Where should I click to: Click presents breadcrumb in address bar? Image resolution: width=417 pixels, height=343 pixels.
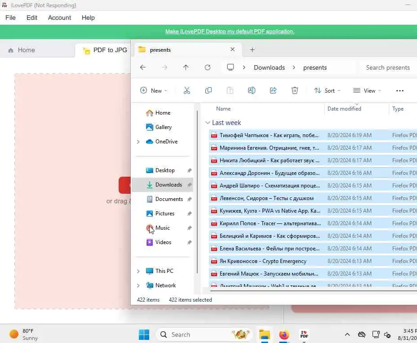(x=315, y=67)
